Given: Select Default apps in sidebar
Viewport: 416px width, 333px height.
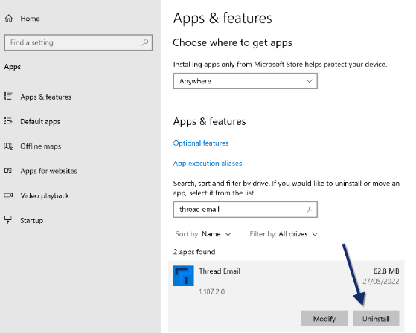Looking at the screenshot, I should (40, 122).
